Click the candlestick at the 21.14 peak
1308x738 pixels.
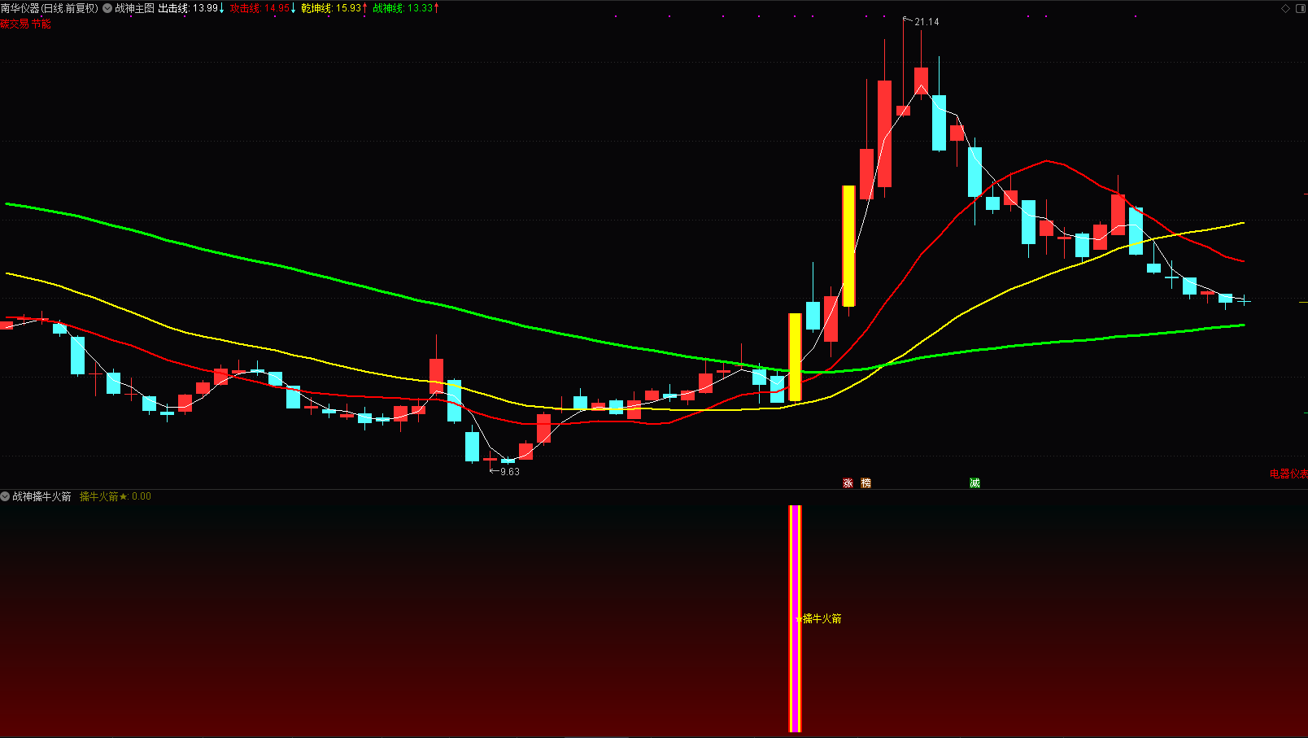[903, 111]
